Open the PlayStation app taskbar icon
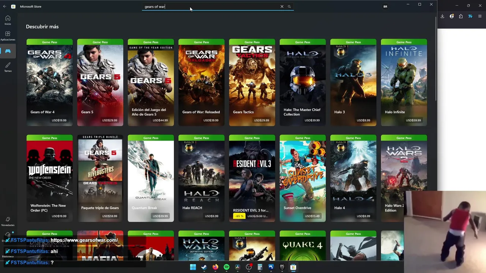The image size is (486, 273). 271,267
